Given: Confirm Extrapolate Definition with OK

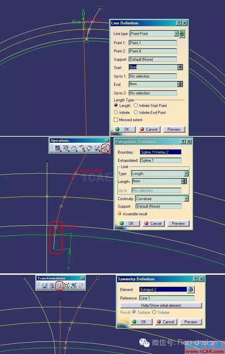Looking at the screenshot, I should pos(129,224).
